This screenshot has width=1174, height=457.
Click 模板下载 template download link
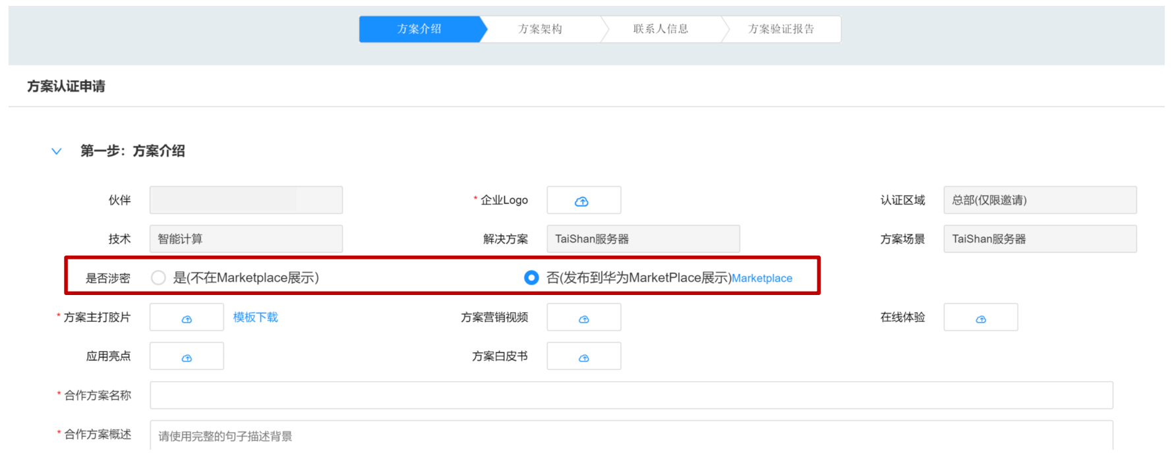[256, 317]
